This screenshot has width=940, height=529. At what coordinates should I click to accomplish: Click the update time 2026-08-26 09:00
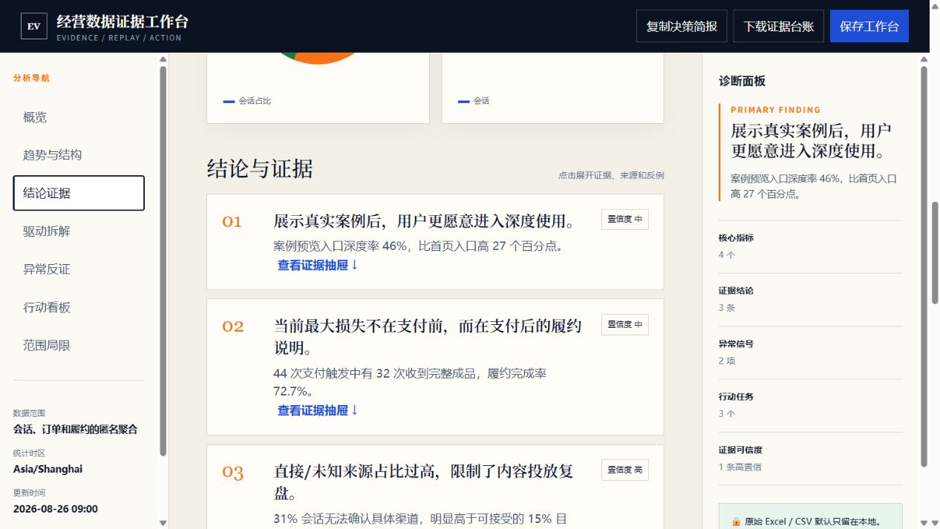[x=56, y=509]
